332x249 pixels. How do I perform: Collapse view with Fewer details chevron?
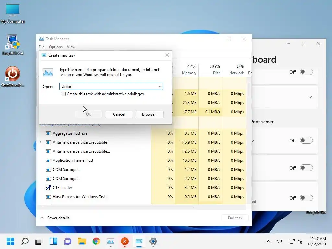(42, 218)
